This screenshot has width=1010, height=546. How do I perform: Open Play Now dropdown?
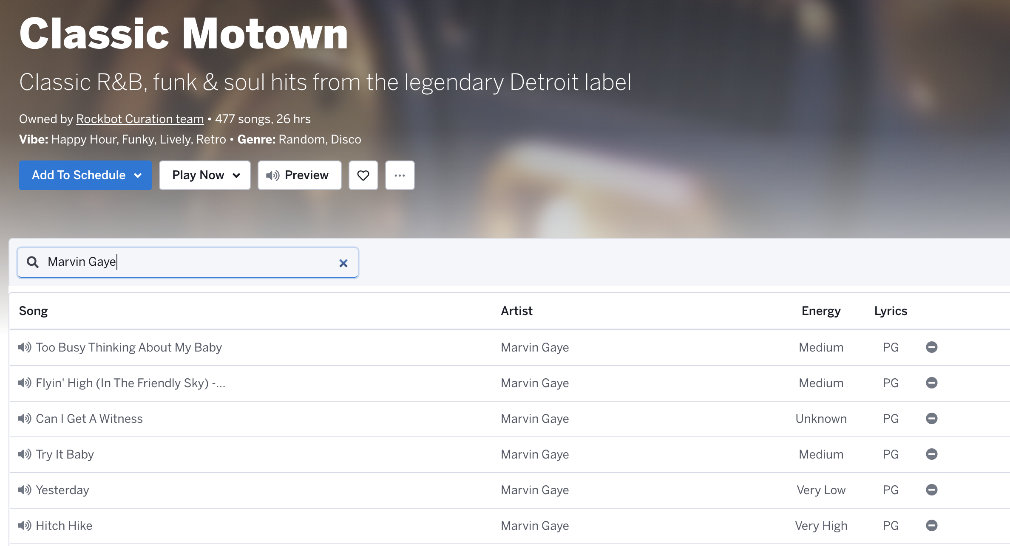click(x=205, y=175)
